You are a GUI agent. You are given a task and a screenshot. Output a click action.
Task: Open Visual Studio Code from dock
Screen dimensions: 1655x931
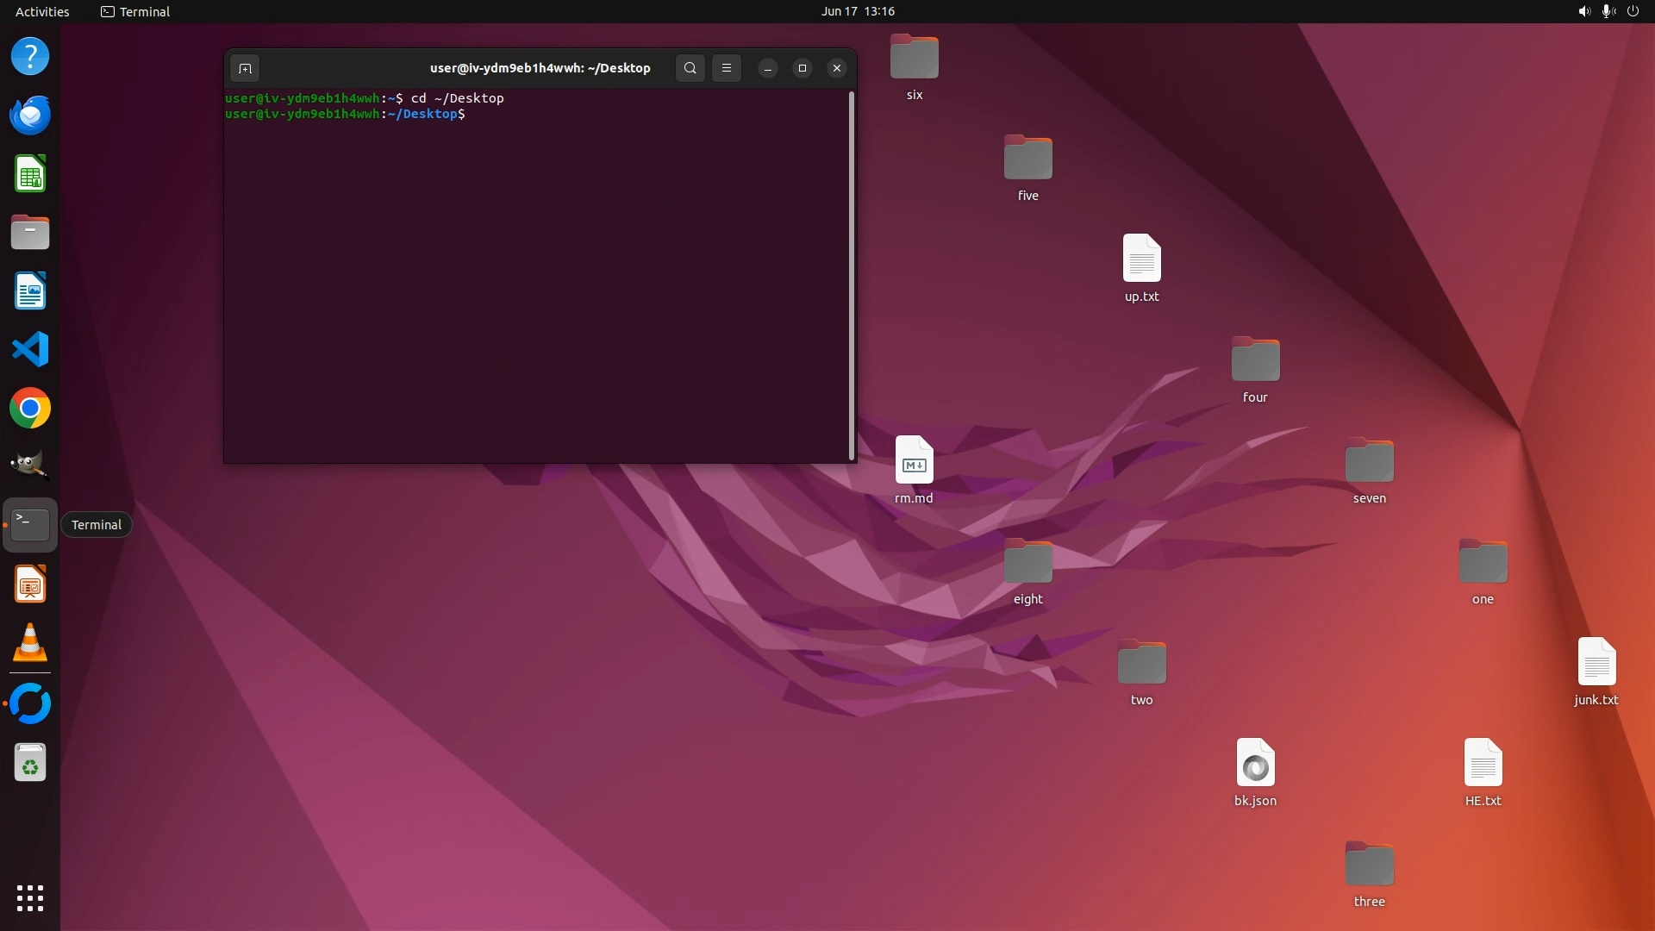(30, 350)
